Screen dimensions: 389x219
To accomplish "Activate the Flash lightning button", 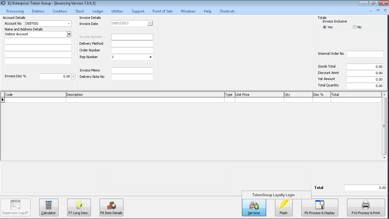I will pos(284,207).
